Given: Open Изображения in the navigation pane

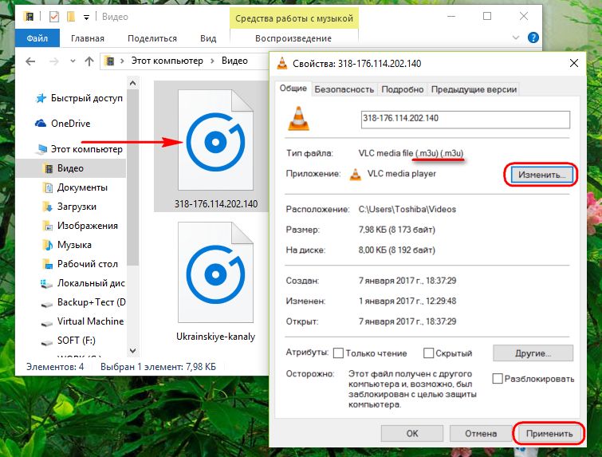Looking at the screenshot, I should coord(88,226).
